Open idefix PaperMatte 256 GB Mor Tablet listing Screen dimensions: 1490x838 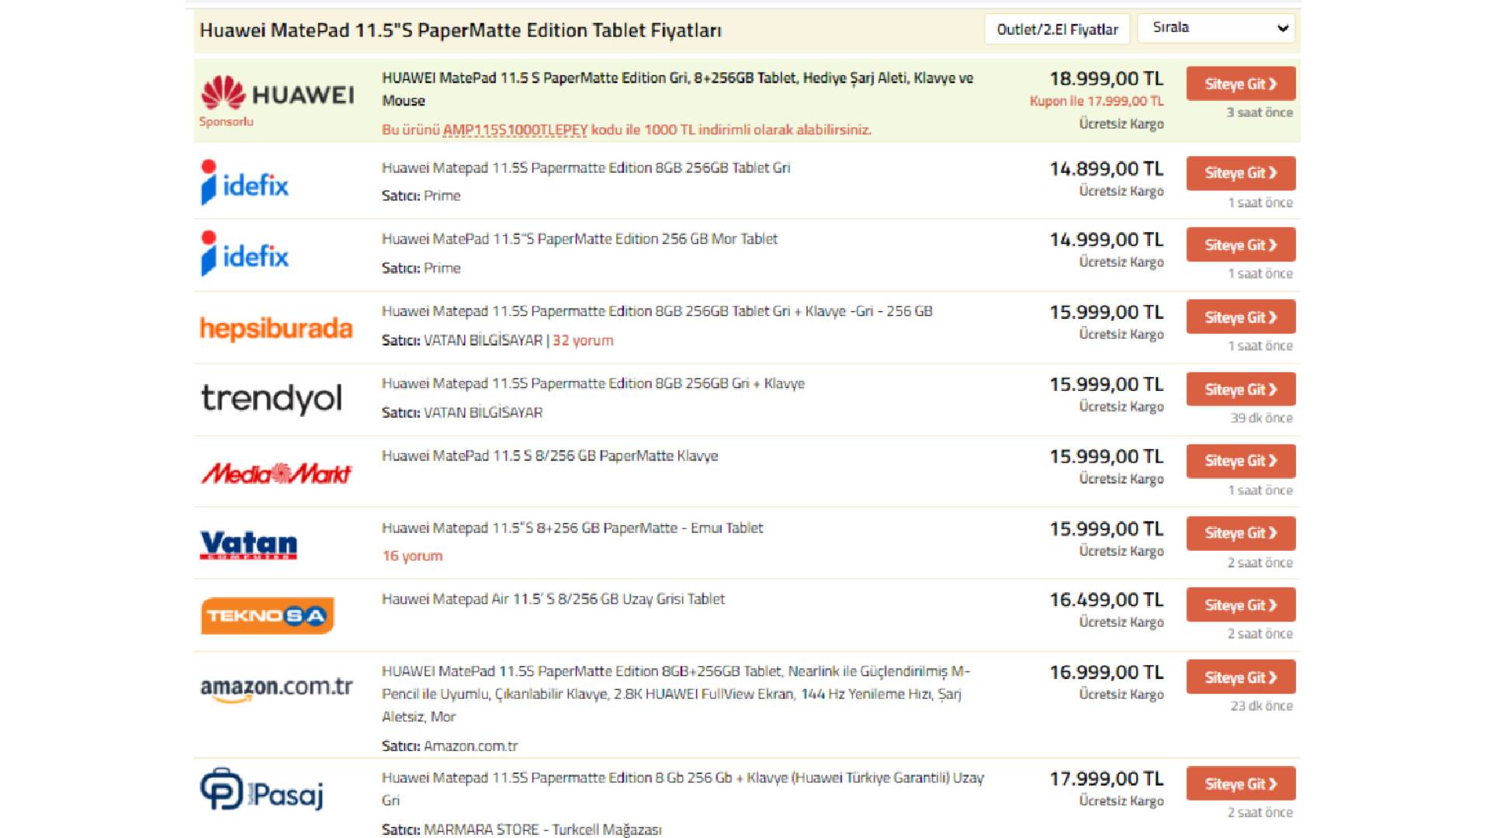[x=579, y=239]
